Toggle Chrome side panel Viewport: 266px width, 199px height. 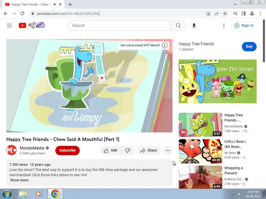(244, 13)
